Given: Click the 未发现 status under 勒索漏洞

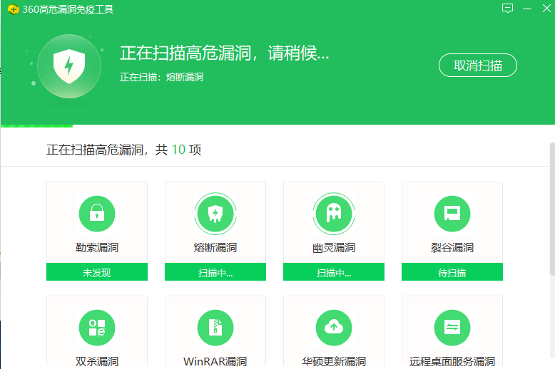Looking at the screenshot, I should tap(96, 272).
